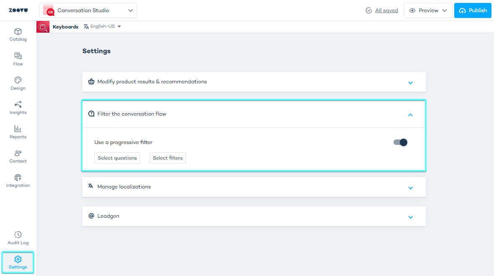
Task: Expand Modify product results & recommendations
Action: 410,83
